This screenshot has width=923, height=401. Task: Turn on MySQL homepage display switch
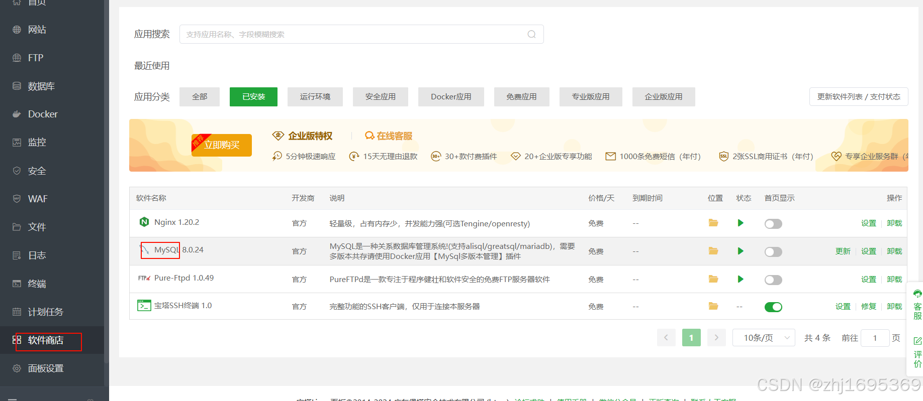[x=773, y=252]
